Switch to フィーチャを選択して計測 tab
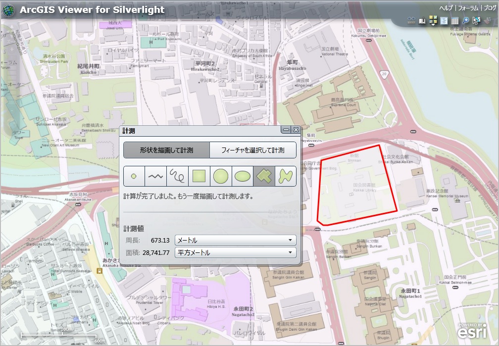 [253, 150]
